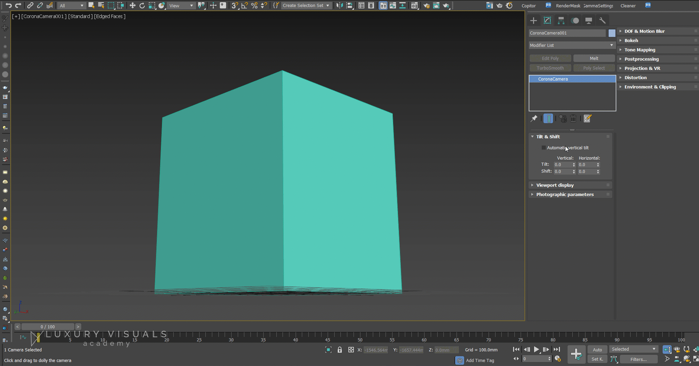Collapse the Tilt & Shift rollout
699x366 pixels.
pyautogui.click(x=570, y=137)
